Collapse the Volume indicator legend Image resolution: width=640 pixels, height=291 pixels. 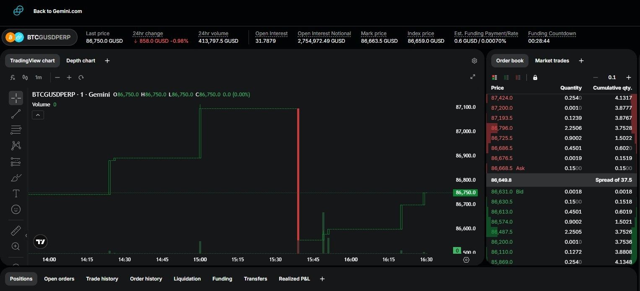pyautogui.click(x=38, y=115)
